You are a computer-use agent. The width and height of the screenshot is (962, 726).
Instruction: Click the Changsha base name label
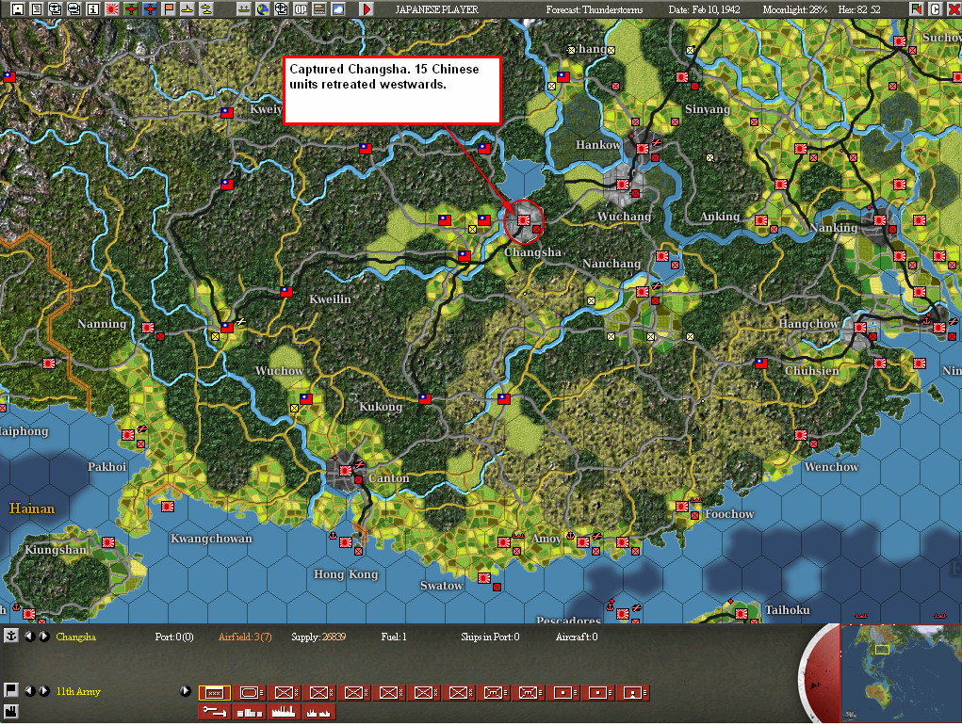coord(76,637)
